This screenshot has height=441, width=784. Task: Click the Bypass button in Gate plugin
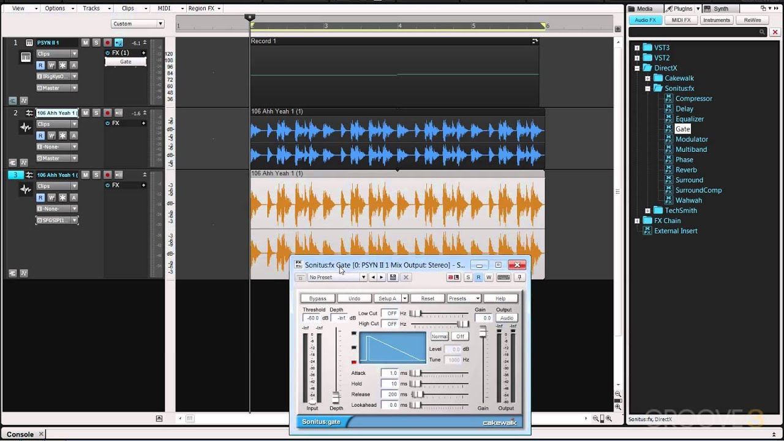click(x=317, y=298)
